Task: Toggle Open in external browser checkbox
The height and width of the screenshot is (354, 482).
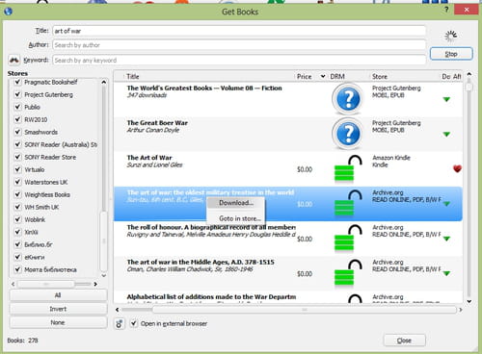Action: pos(134,323)
